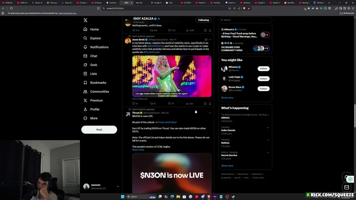The image size is (356, 200).
Task: Reply to the Jason Brett post
Action: (x=135, y=103)
